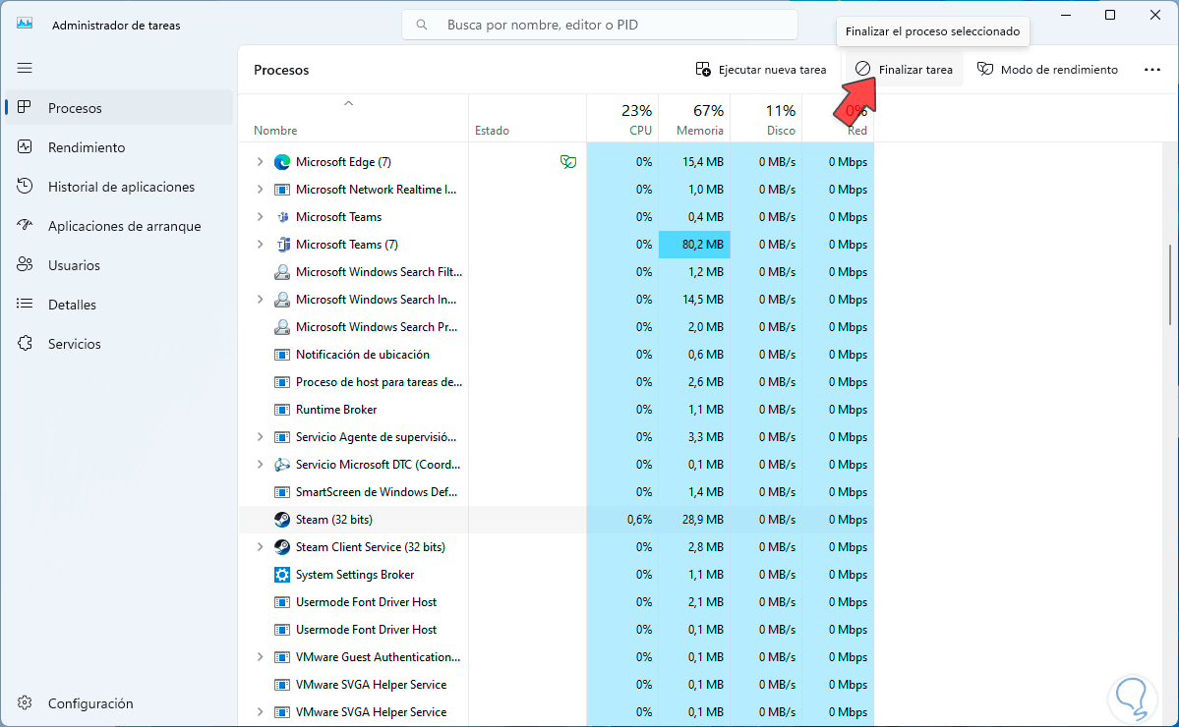Click the Microsoft Teams (7) icon
Viewport: 1179px width, 727px height.
pyautogui.click(x=282, y=244)
